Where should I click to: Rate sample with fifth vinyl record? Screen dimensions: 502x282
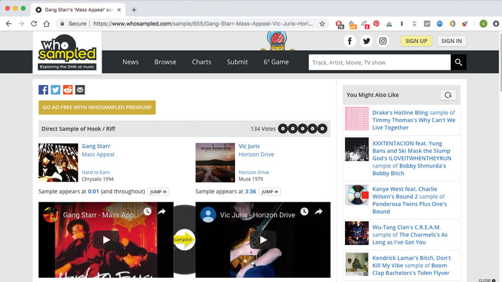click(322, 129)
